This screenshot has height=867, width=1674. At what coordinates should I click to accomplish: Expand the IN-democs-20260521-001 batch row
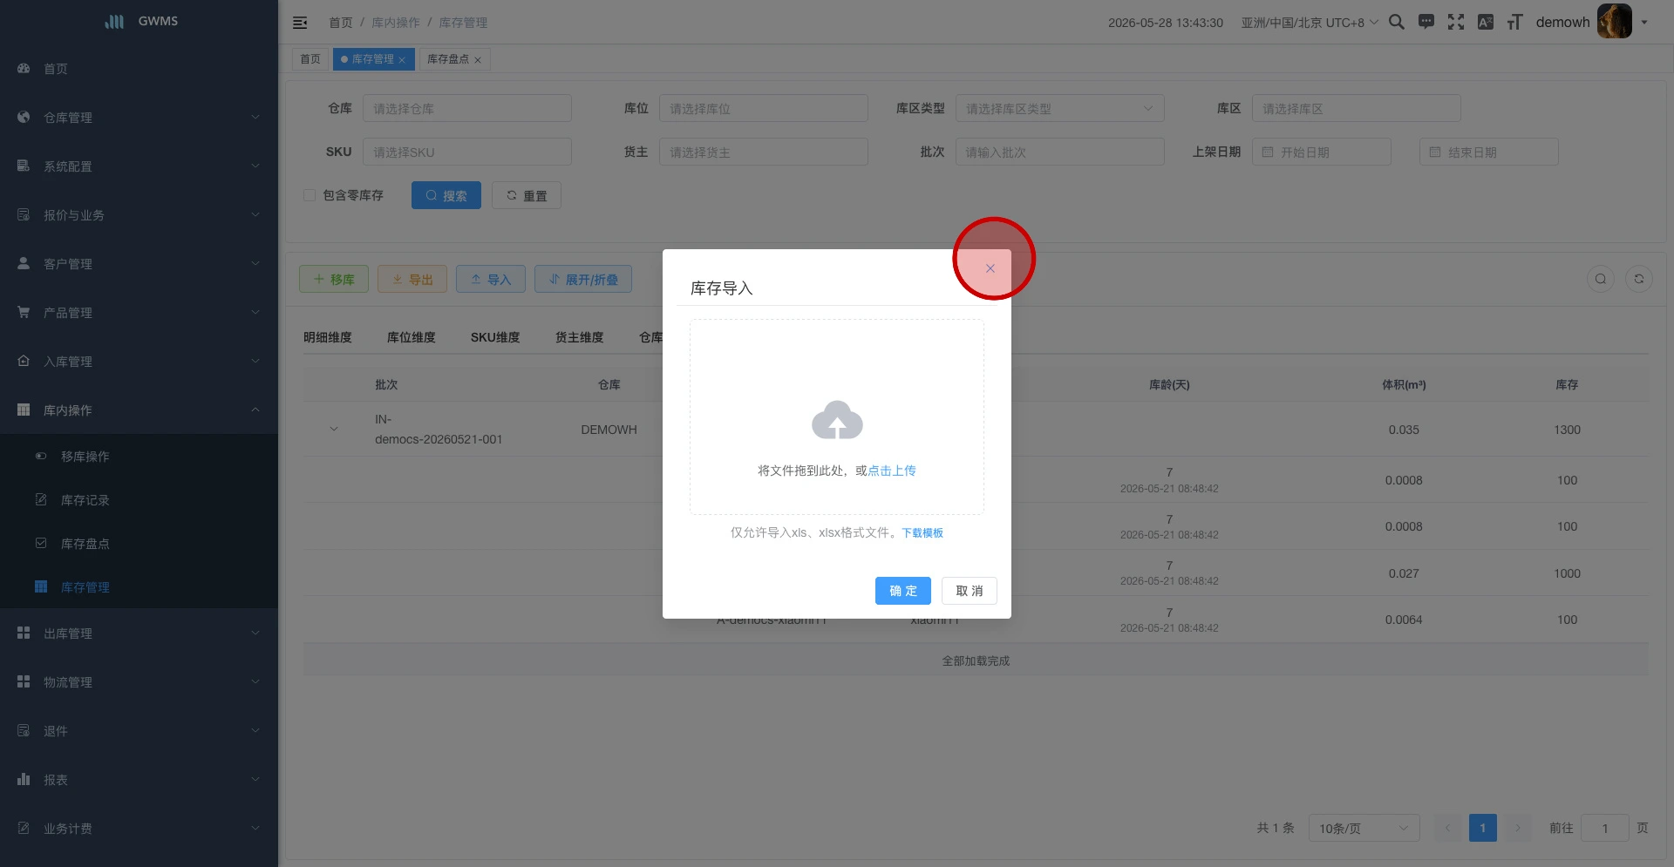coord(334,429)
